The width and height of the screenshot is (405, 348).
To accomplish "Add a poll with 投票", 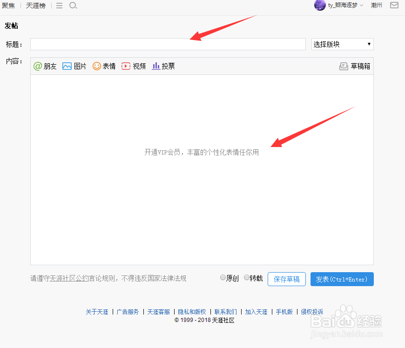I will (163, 66).
